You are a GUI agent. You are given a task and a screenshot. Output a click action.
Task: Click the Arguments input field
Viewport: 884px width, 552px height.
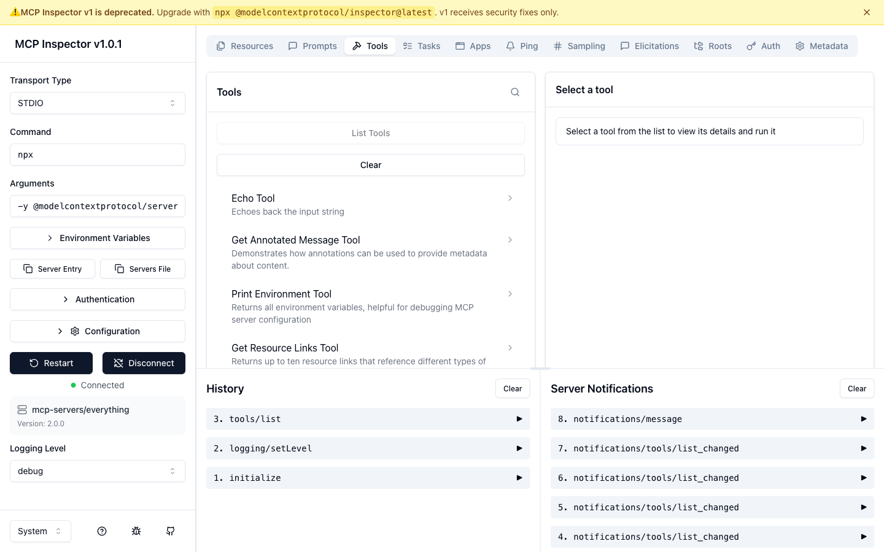(x=98, y=206)
